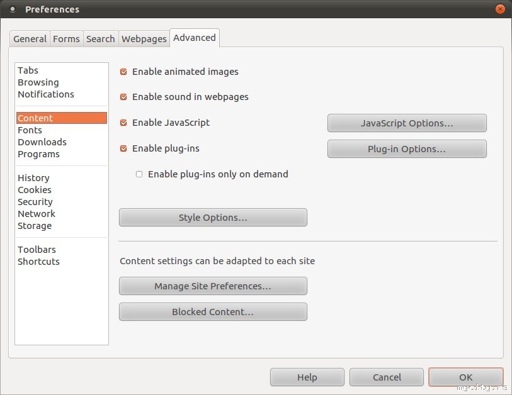Viewport: 512px width, 395px height.
Task: Switch to the General tab
Action: tap(30, 39)
